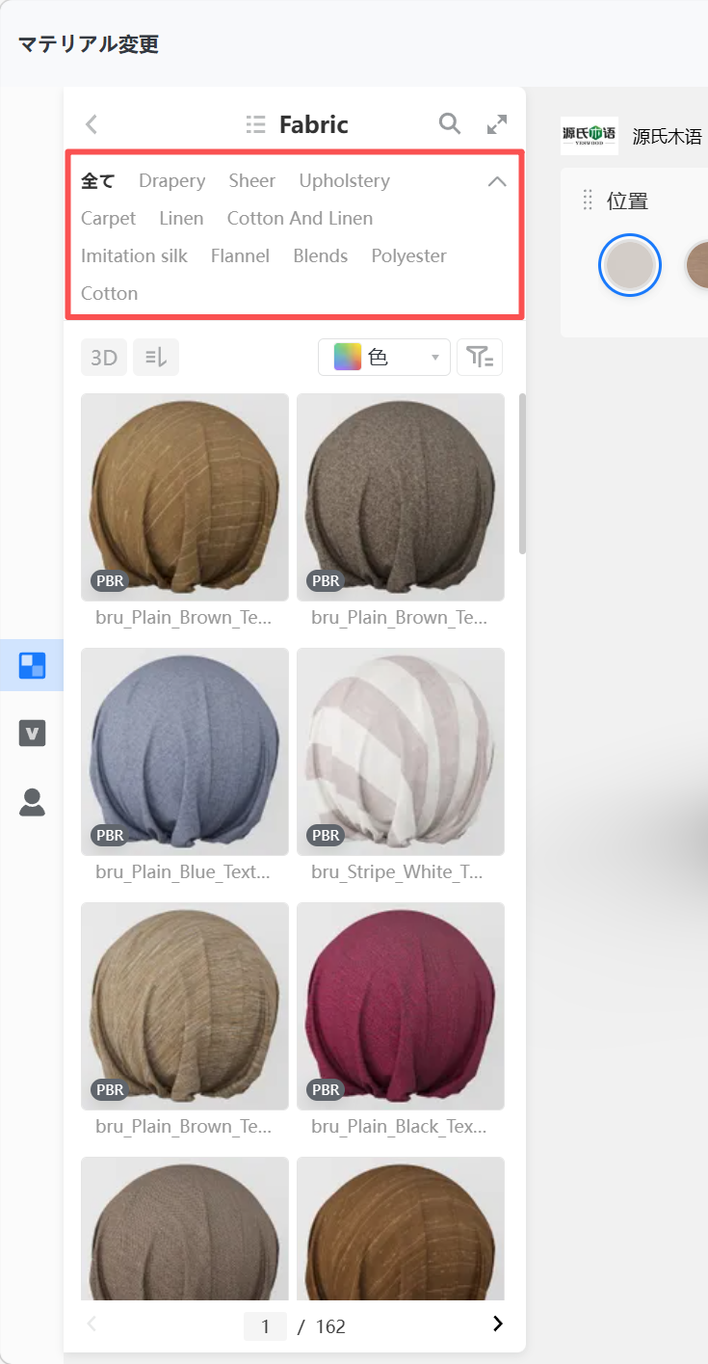Expand the material panel to full size
This screenshot has width=708, height=1364.
(x=497, y=124)
